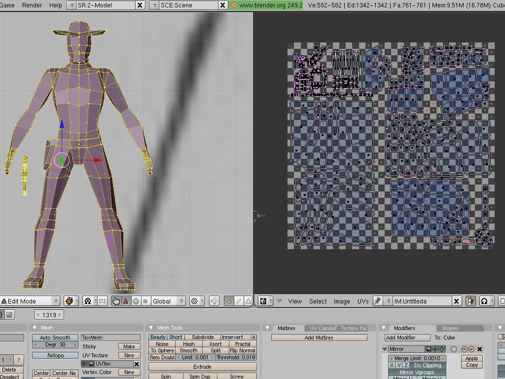This screenshot has height=379, width=505.
Task: Unlink the Untitleda image with X
Action: click(456, 302)
